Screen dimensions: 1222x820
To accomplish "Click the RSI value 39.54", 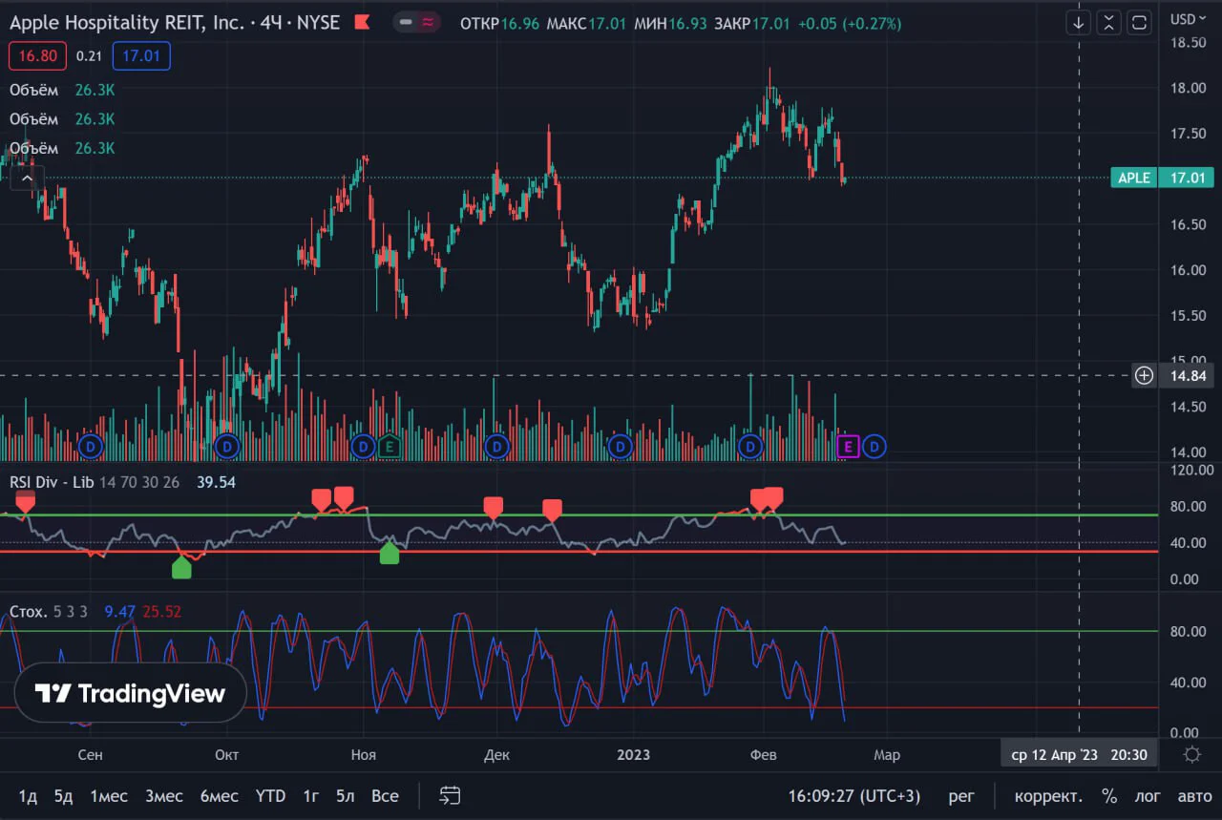I will pyautogui.click(x=216, y=482).
